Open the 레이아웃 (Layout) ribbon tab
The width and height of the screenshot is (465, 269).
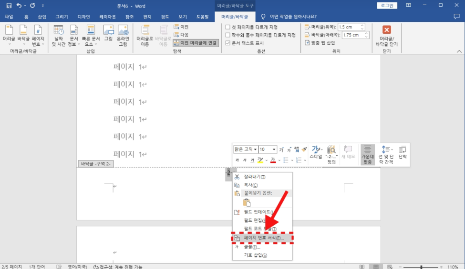108,17
